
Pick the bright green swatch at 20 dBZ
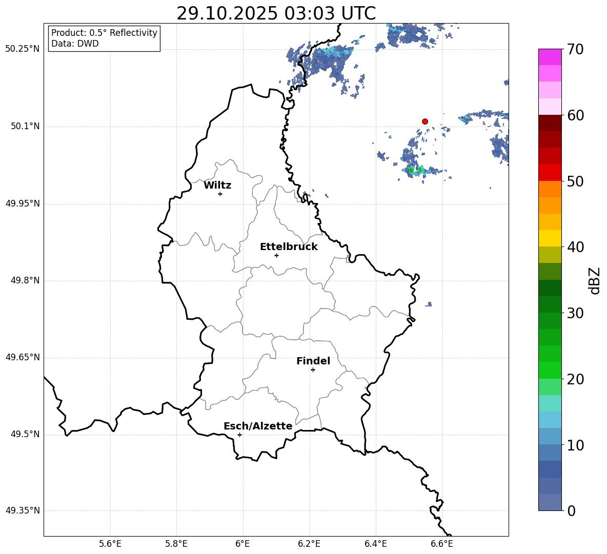550,370
